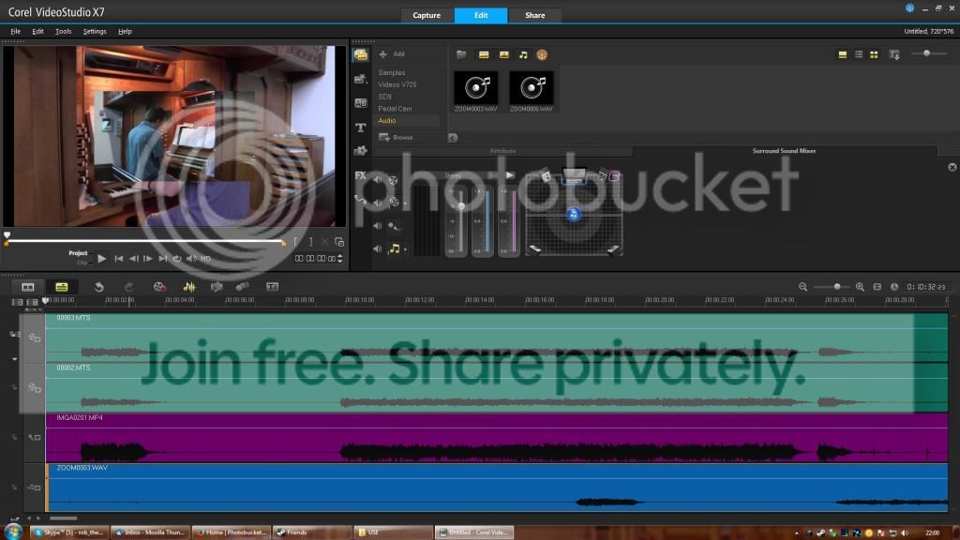Select the ZOOM0006.WAV audio thumbnail

[x=532, y=88]
